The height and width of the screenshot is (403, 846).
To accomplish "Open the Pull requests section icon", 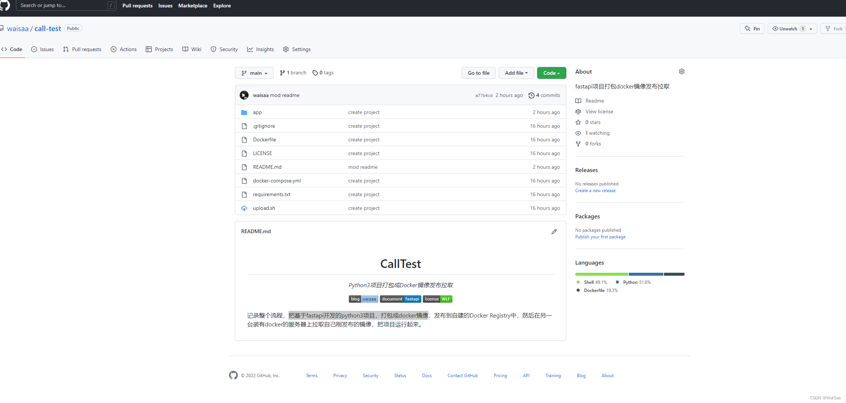I will click(66, 49).
